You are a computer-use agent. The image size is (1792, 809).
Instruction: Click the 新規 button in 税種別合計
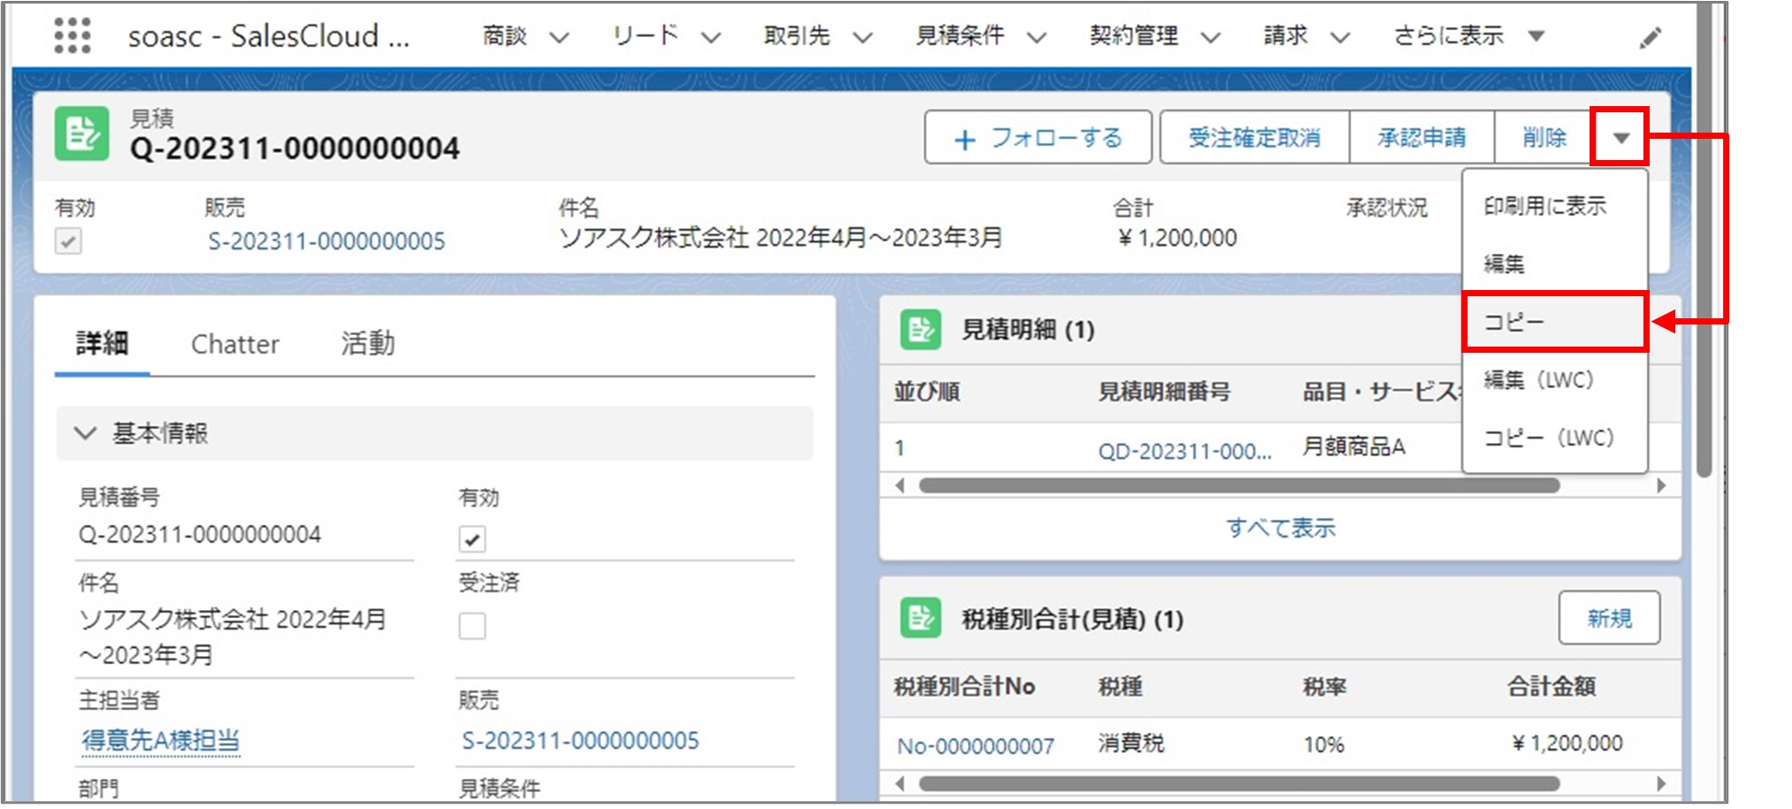[x=1609, y=618]
